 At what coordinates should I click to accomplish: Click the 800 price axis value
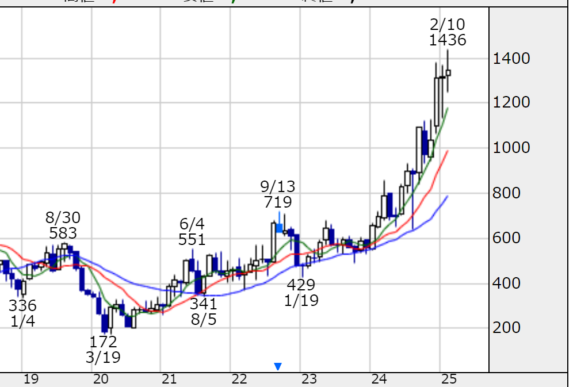click(506, 193)
